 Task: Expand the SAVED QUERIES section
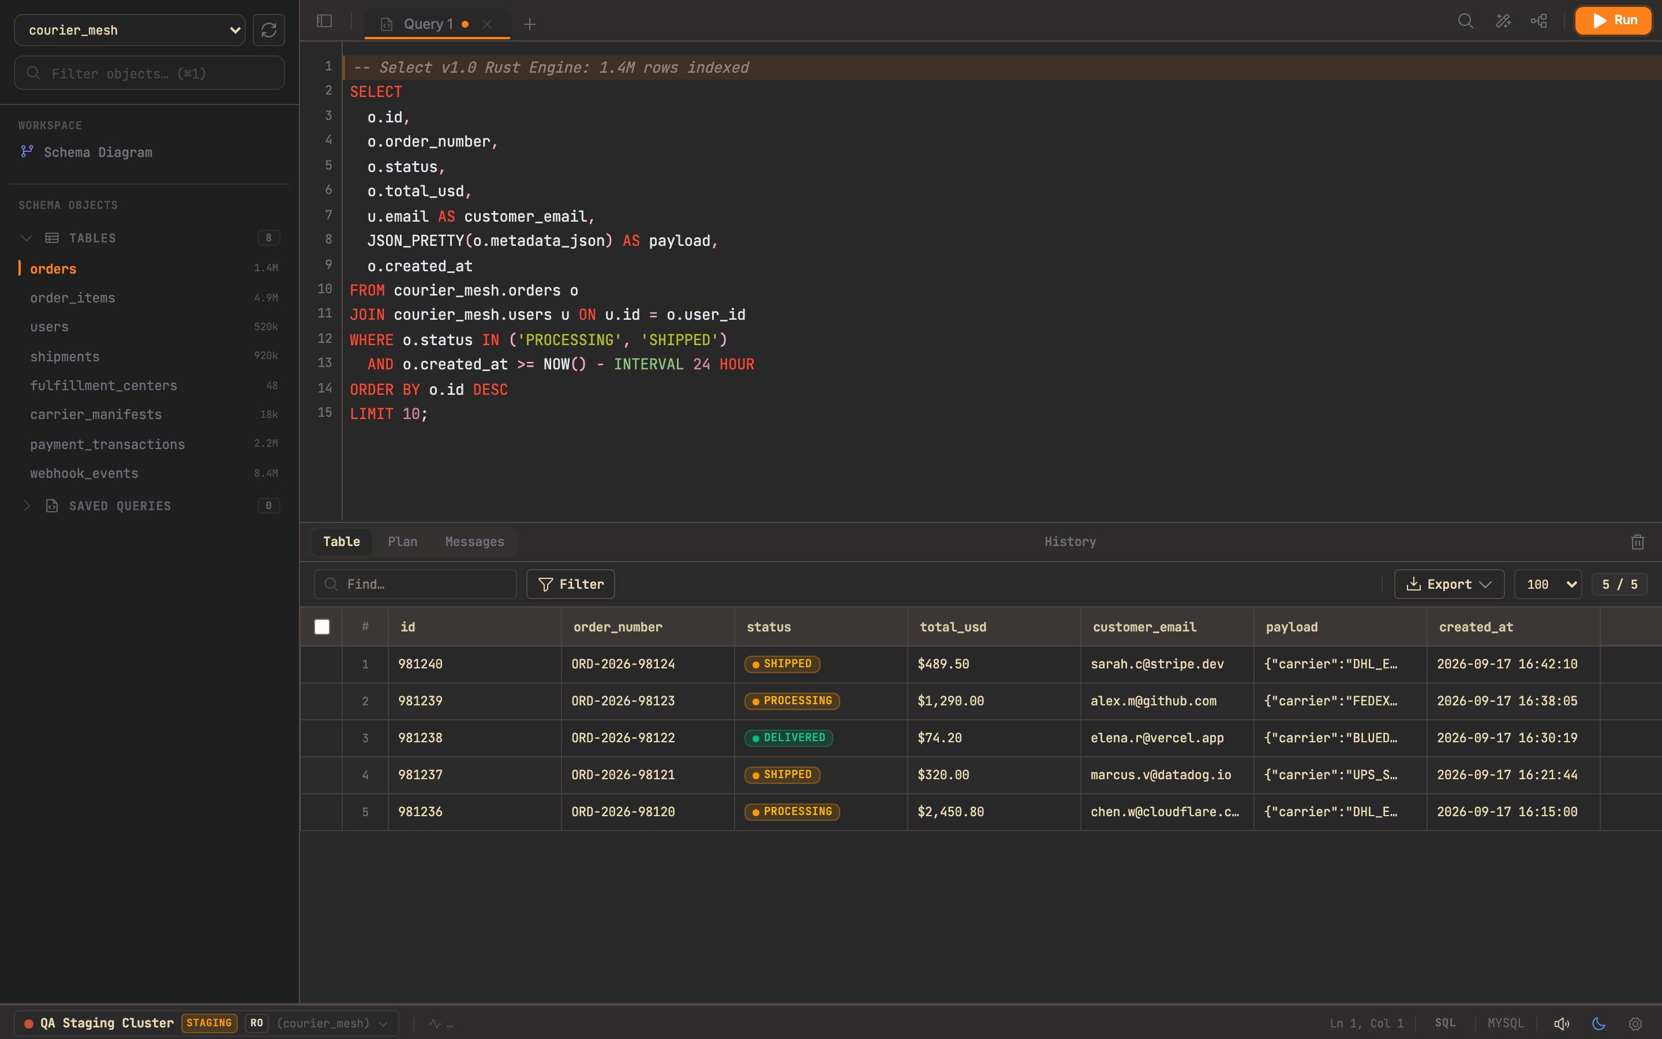[x=27, y=506]
